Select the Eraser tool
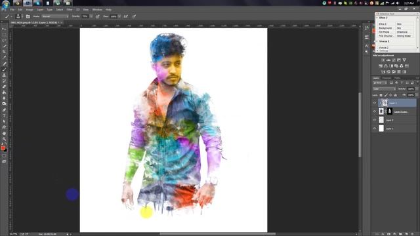Image resolution: width=420 pixels, height=236 pixels. tap(4, 87)
